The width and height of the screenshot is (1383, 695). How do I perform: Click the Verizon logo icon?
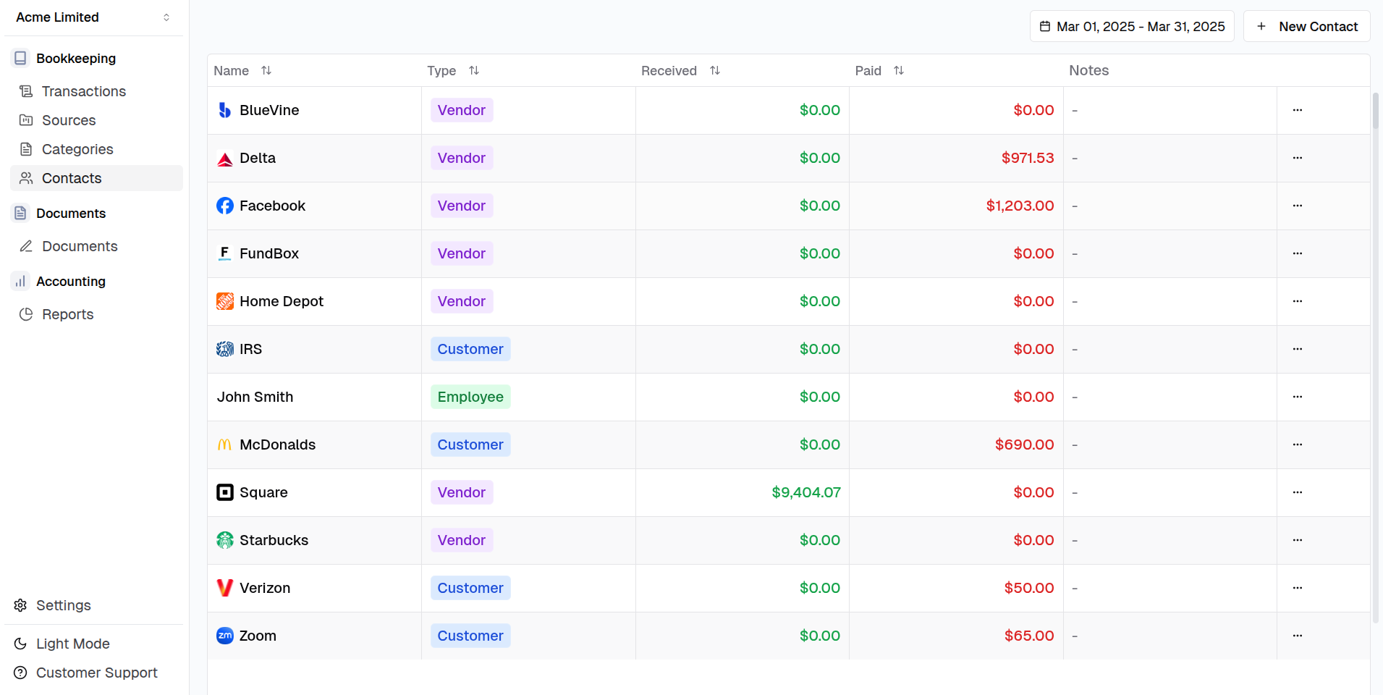click(x=225, y=588)
